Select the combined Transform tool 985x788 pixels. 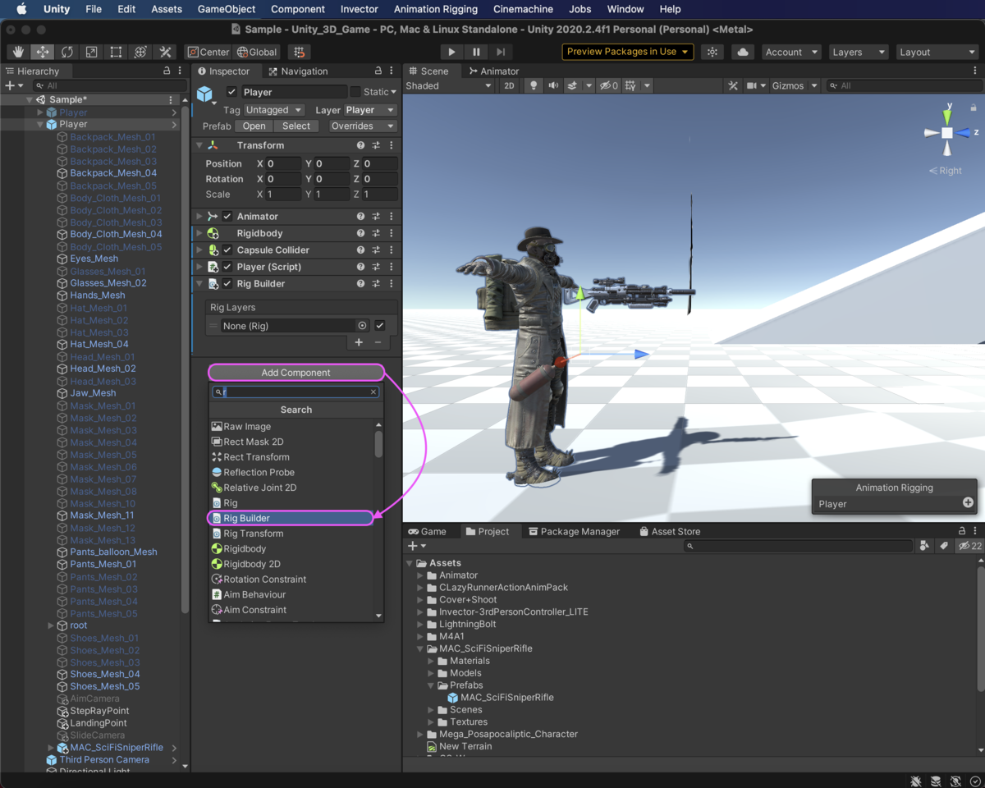point(141,52)
